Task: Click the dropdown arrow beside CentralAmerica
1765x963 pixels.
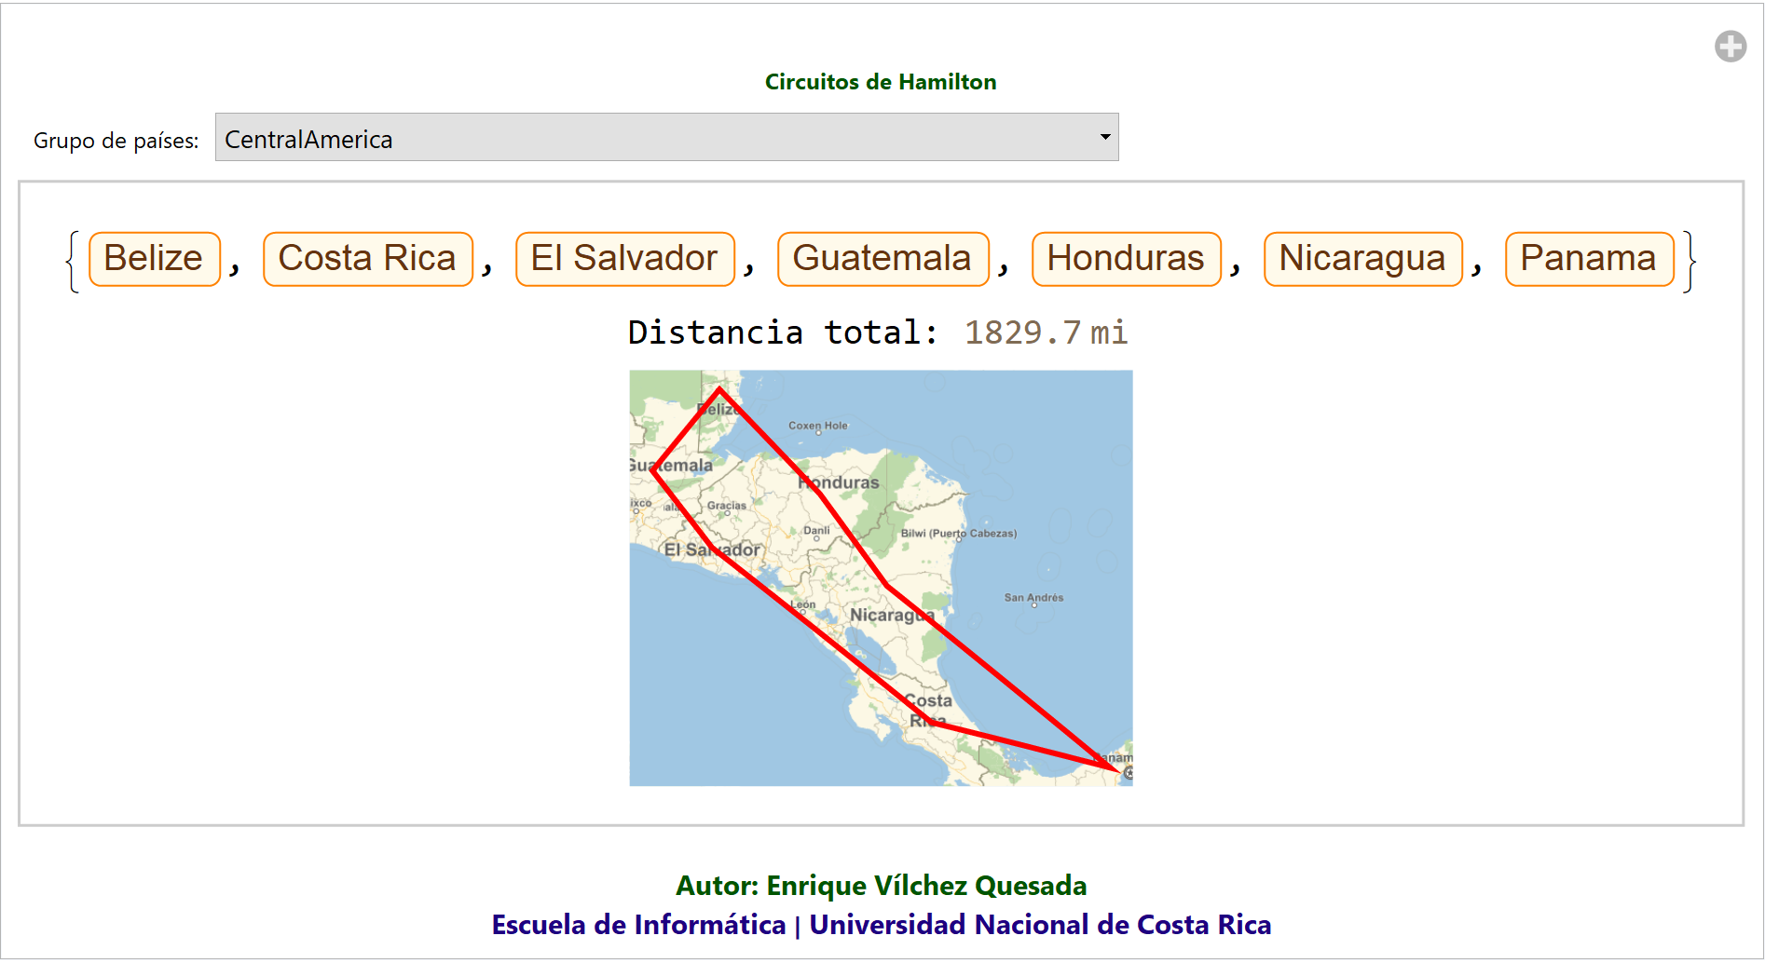Action: (1104, 137)
